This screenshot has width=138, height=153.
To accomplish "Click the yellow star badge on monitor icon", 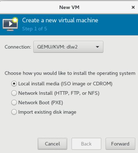I will coord(15,20).
